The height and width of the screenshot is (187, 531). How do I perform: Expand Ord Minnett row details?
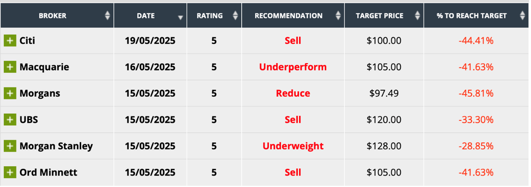click(x=10, y=172)
